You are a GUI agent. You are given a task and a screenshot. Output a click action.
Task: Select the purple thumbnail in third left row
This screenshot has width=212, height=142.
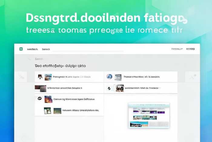[48, 99]
